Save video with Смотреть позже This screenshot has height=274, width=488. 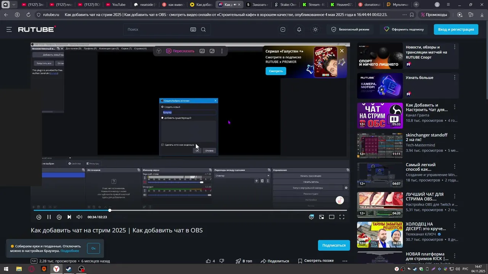tap(316, 261)
